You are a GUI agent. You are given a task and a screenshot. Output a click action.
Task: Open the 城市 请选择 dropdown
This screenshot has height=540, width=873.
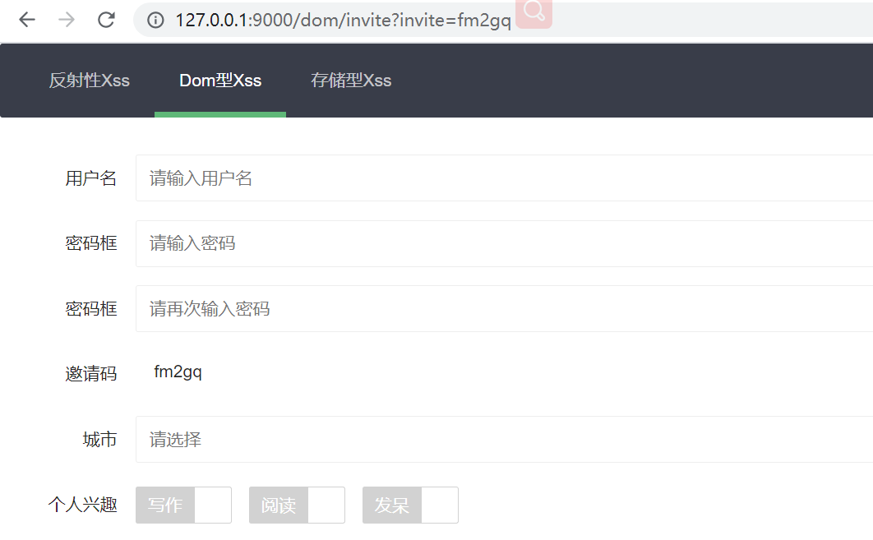[x=505, y=439]
